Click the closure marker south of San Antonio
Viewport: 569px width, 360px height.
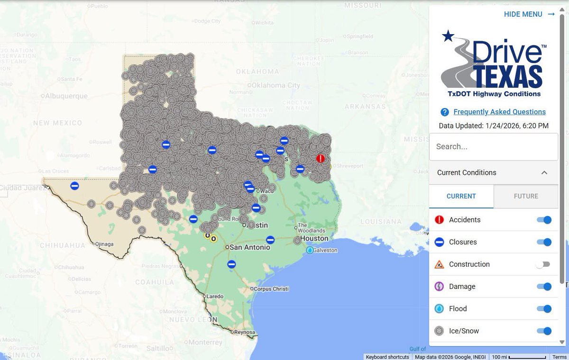click(231, 264)
